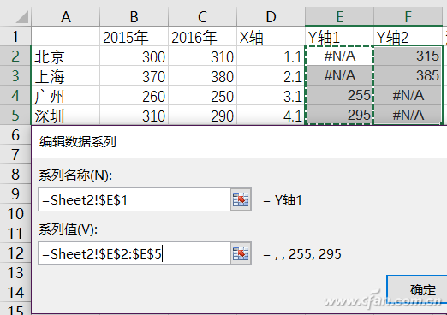Image resolution: width=447 pixels, height=315 pixels.
Task: Click cell with value 295
Action: pyautogui.click(x=339, y=115)
